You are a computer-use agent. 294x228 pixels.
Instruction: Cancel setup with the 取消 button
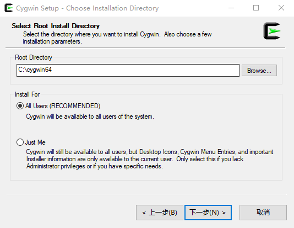click(263, 213)
